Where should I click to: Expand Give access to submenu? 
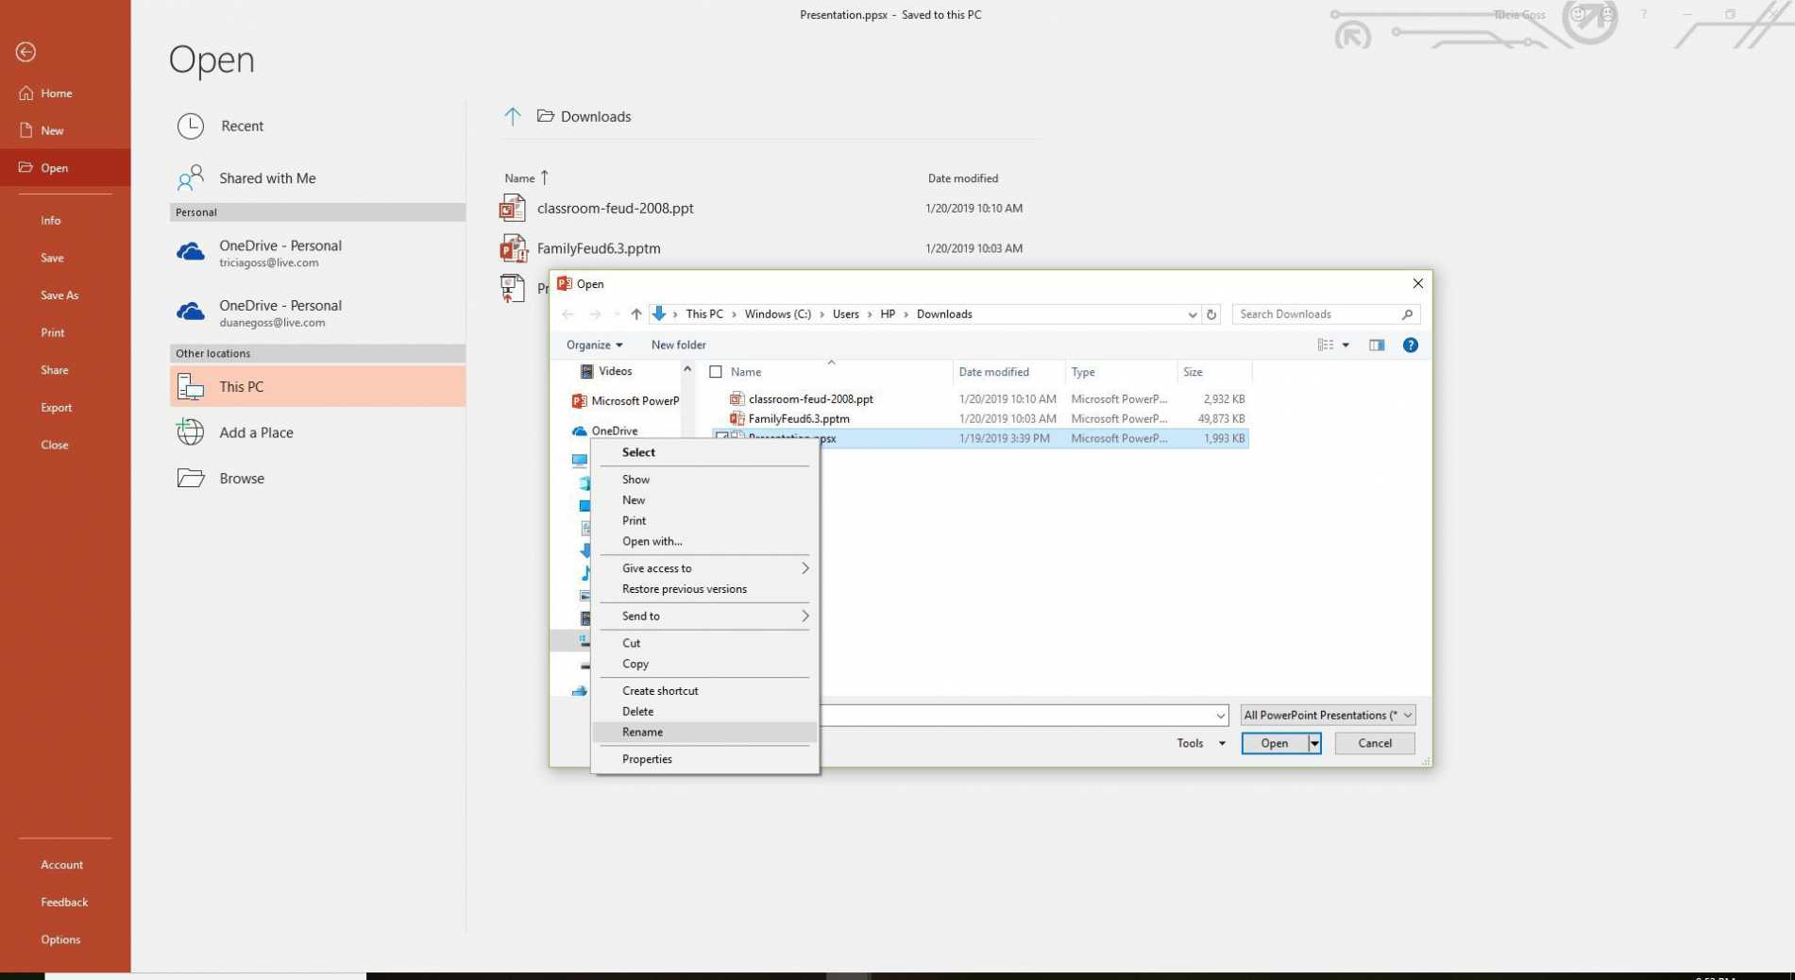click(x=704, y=568)
